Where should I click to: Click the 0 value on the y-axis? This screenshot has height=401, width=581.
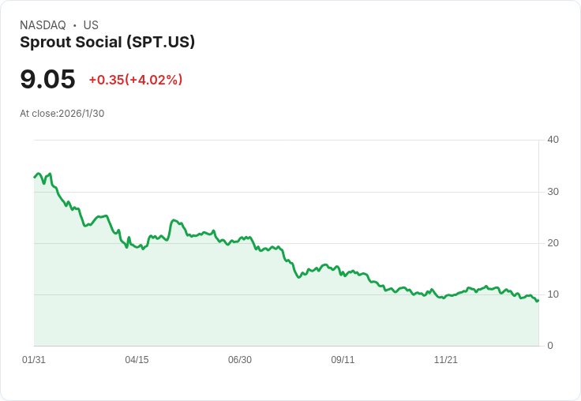click(550, 346)
